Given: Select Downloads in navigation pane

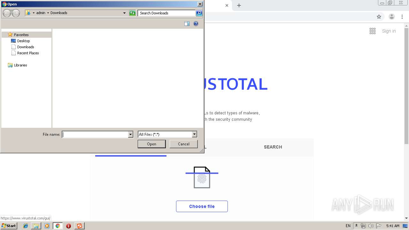Looking at the screenshot, I should click(x=26, y=47).
